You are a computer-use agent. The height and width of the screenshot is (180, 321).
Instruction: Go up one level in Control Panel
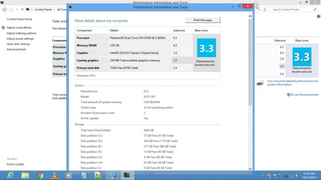tap(22, 9)
